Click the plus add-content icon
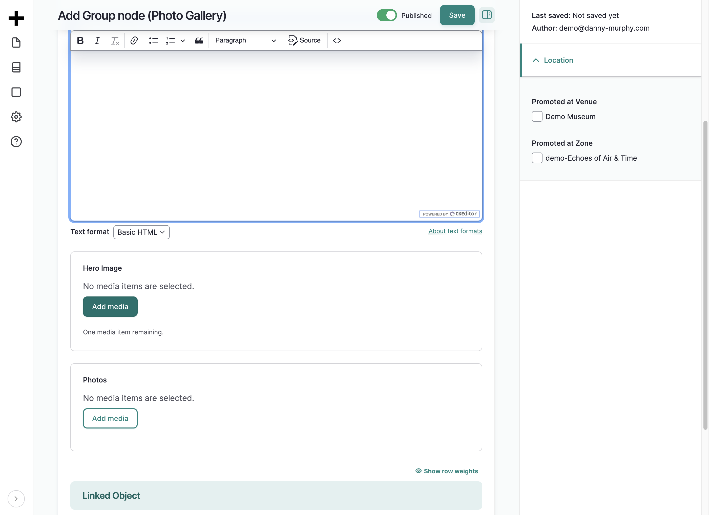 [x=16, y=18]
